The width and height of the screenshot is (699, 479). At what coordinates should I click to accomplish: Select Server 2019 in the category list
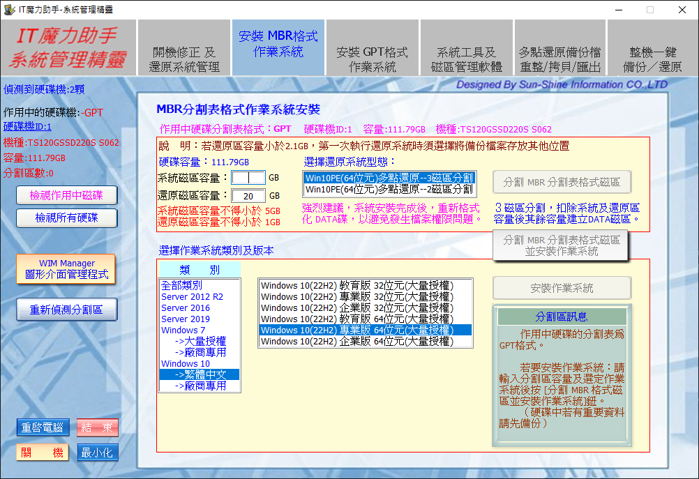pyautogui.click(x=186, y=319)
